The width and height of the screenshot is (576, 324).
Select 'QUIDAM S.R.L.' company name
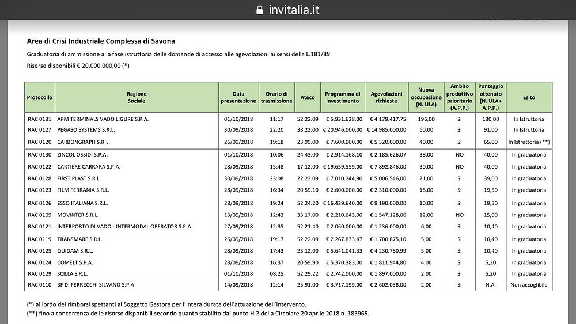(x=75, y=251)
